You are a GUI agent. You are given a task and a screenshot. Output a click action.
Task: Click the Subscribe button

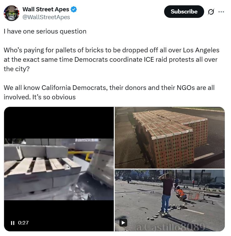[184, 12]
